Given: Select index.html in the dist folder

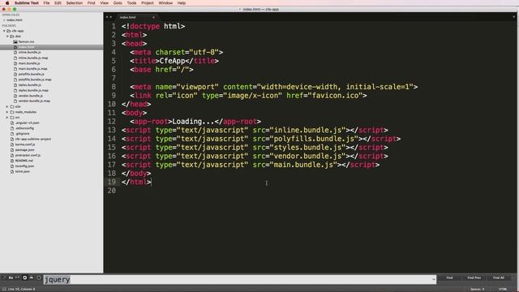Looking at the screenshot, I should coord(52,47).
